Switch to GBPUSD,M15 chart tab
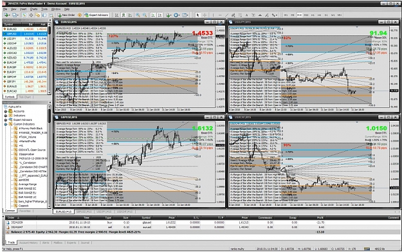402x252 pixels. pyautogui.click(x=84, y=212)
